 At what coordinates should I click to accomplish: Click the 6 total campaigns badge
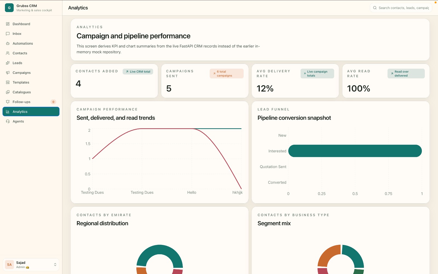(227, 73)
